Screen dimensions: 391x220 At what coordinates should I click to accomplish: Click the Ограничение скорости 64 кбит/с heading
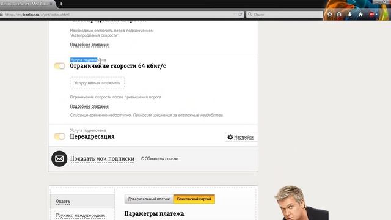click(x=118, y=66)
